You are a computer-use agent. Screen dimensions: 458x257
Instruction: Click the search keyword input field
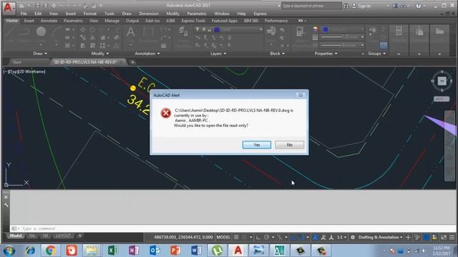point(311,6)
